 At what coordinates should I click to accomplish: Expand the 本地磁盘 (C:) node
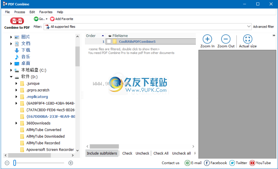(x=11, y=70)
